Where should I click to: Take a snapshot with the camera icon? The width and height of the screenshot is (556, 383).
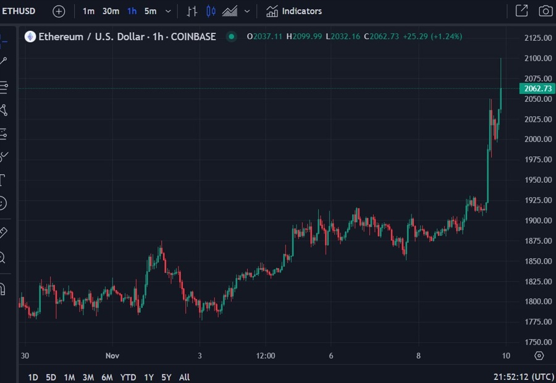(x=545, y=11)
